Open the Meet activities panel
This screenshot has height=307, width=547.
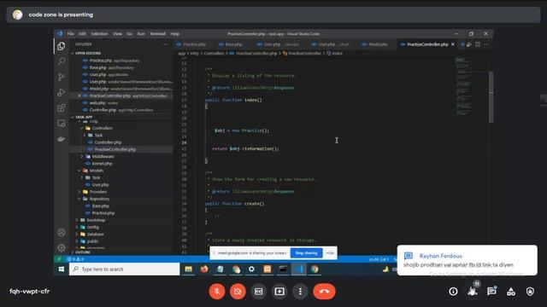[511, 292]
